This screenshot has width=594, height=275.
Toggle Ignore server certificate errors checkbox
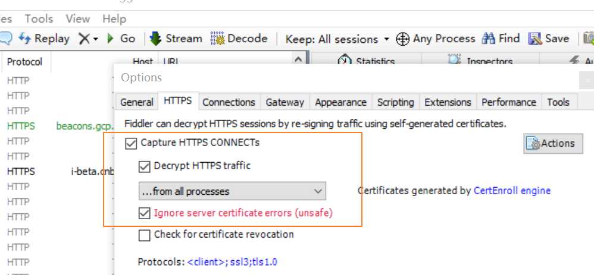coord(144,213)
